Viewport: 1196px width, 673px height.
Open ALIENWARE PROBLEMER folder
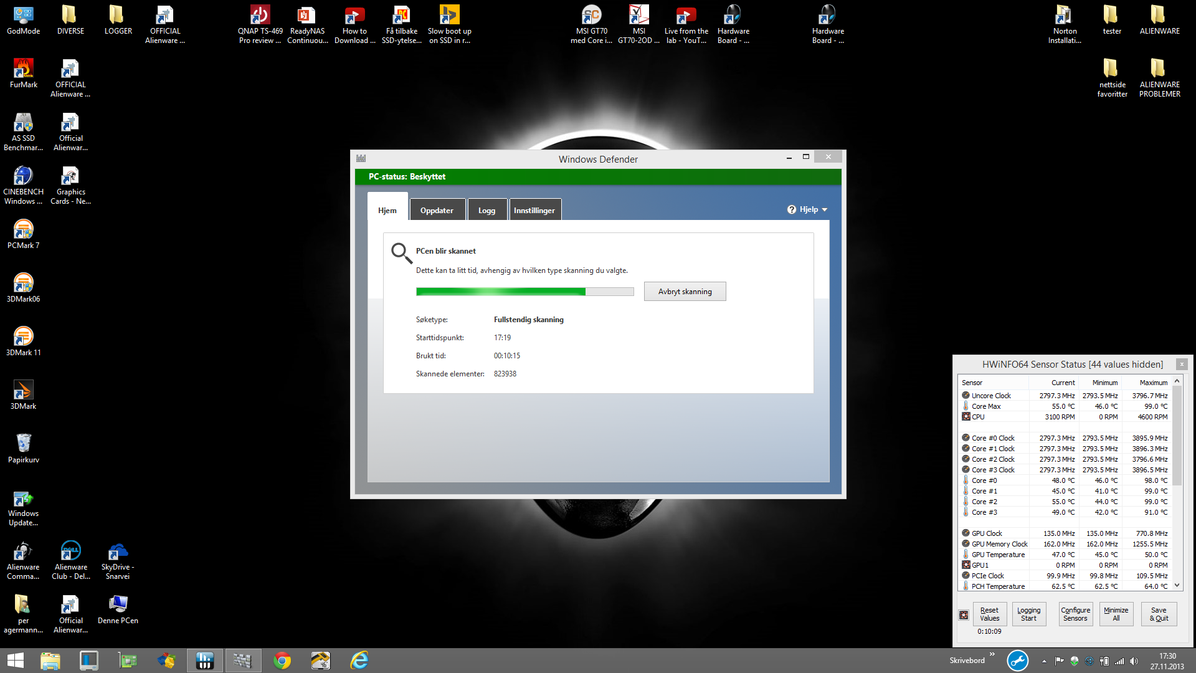[x=1160, y=78]
